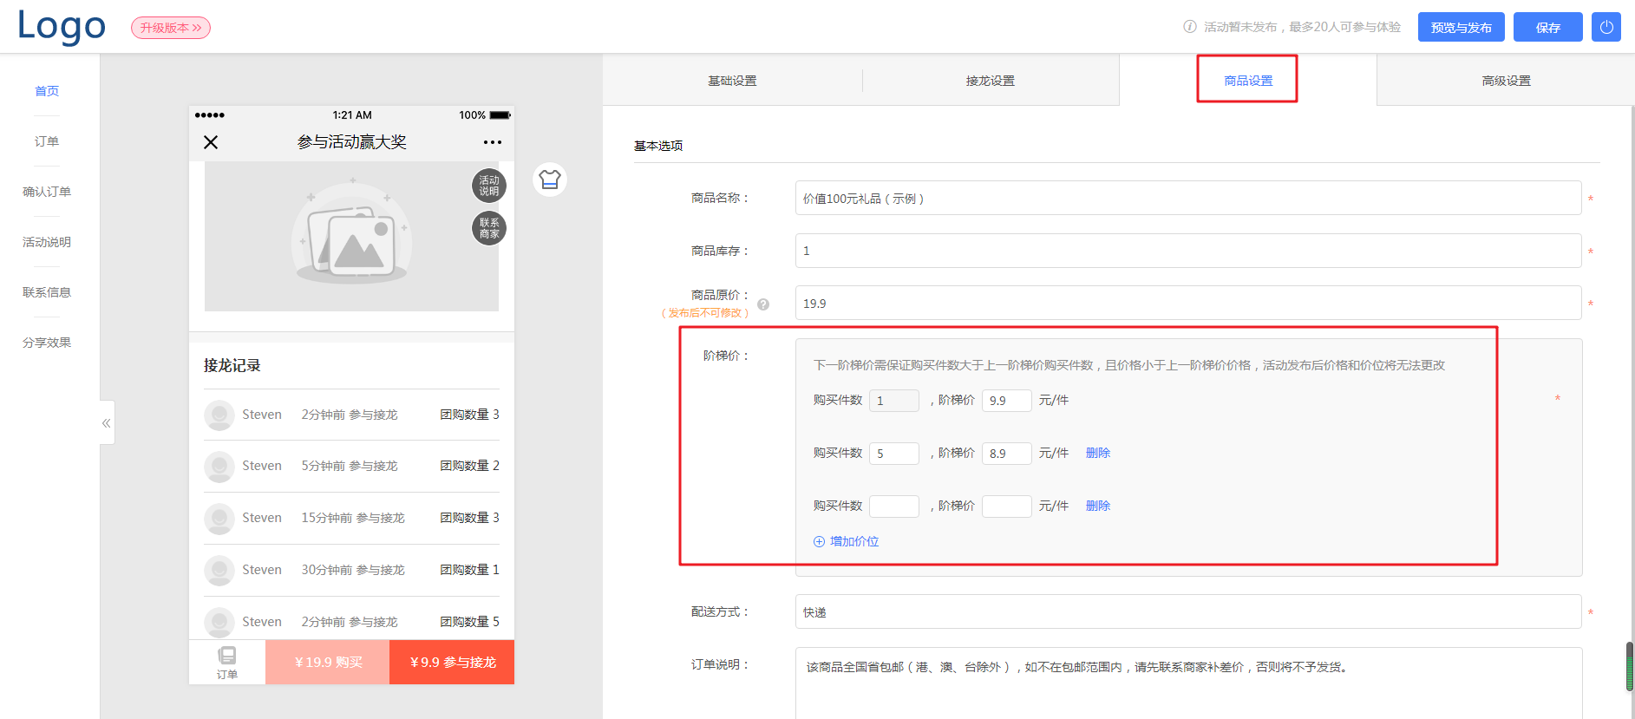
Task: Click the 购买件数 field showing 5
Action: click(894, 454)
